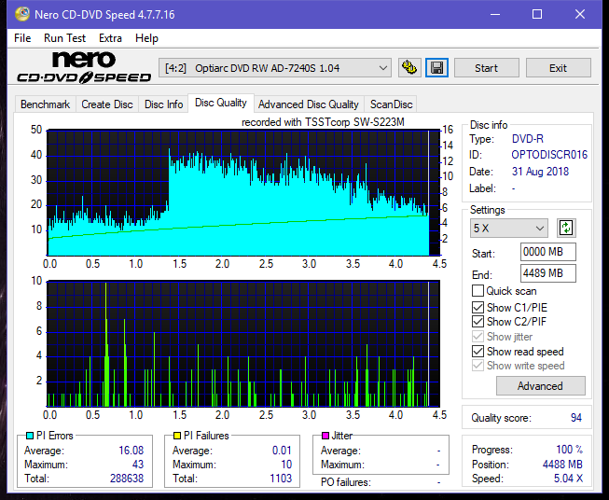
Task: Click the Quality score value 94
Action: pyautogui.click(x=576, y=418)
